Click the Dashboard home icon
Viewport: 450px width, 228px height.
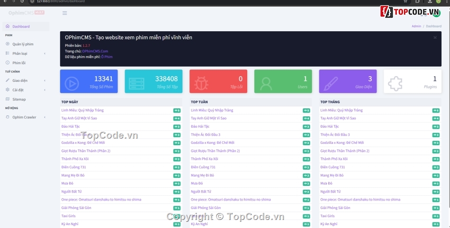click(8, 26)
